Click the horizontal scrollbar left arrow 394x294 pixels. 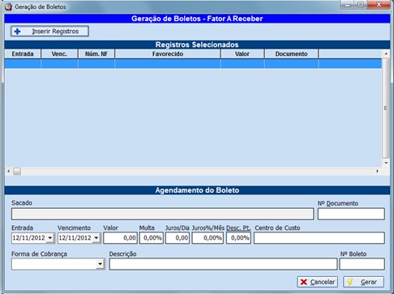pos(9,171)
